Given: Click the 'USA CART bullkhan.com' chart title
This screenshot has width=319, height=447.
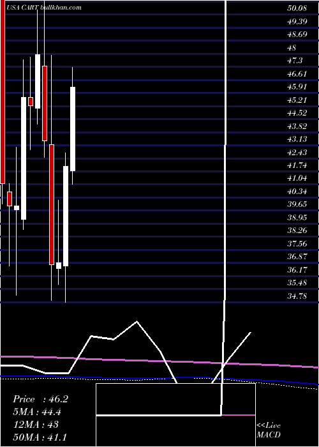Looking at the screenshot, I should (x=44, y=7).
